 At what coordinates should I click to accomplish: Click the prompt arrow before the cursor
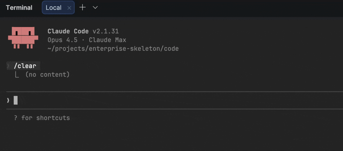pos(8,100)
